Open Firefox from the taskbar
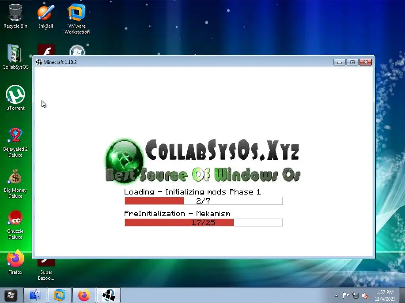The image size is (405, 303). 84,295
